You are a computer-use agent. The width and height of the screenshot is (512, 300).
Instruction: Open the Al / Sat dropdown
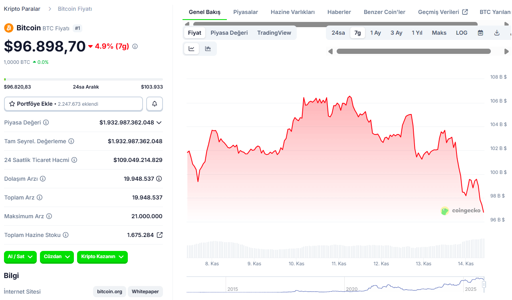point(20,257)
